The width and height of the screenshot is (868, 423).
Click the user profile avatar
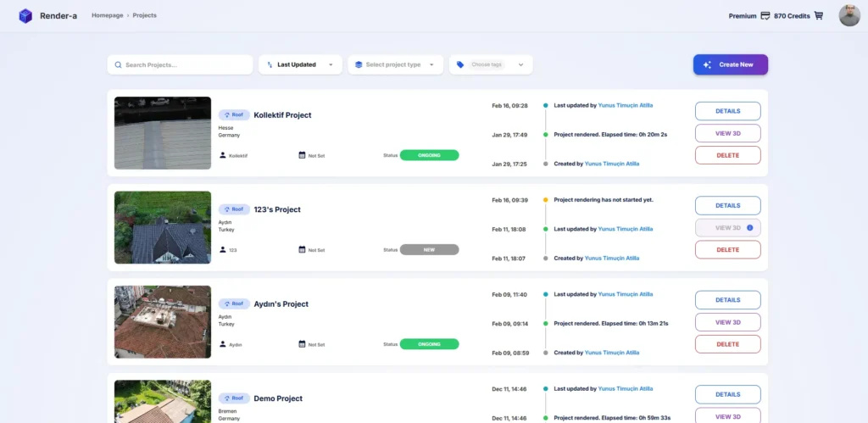[849, 15]
